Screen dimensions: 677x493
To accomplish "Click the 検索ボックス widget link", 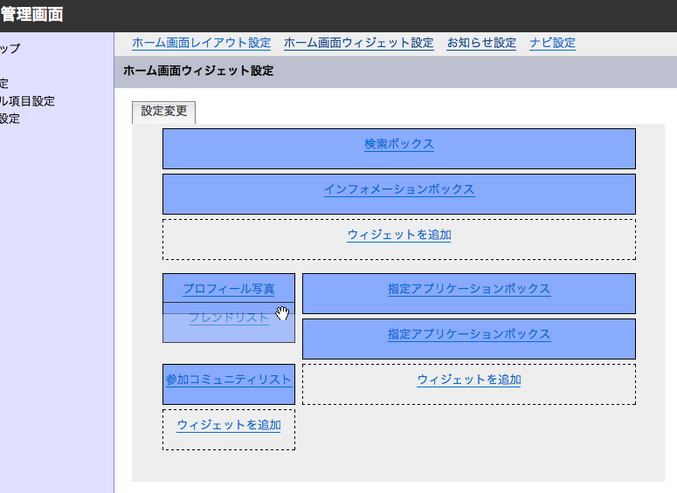I will [x=399, y=144].
